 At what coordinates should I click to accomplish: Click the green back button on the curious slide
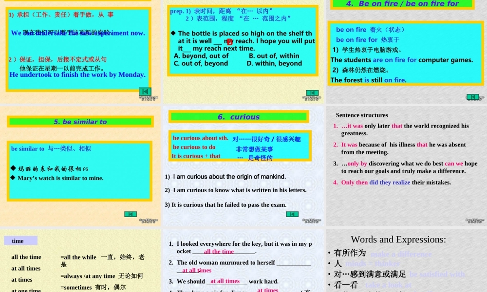pyautogui.click(x=292, y=214)
